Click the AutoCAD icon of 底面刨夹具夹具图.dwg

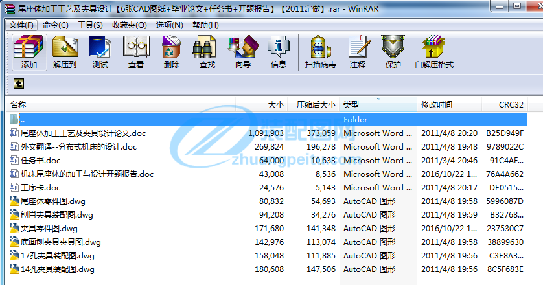(x=14, y=242)
